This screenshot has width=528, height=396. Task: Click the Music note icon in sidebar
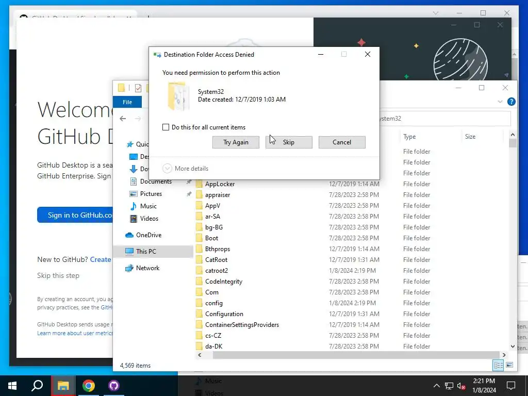click(x=134, y=206)
